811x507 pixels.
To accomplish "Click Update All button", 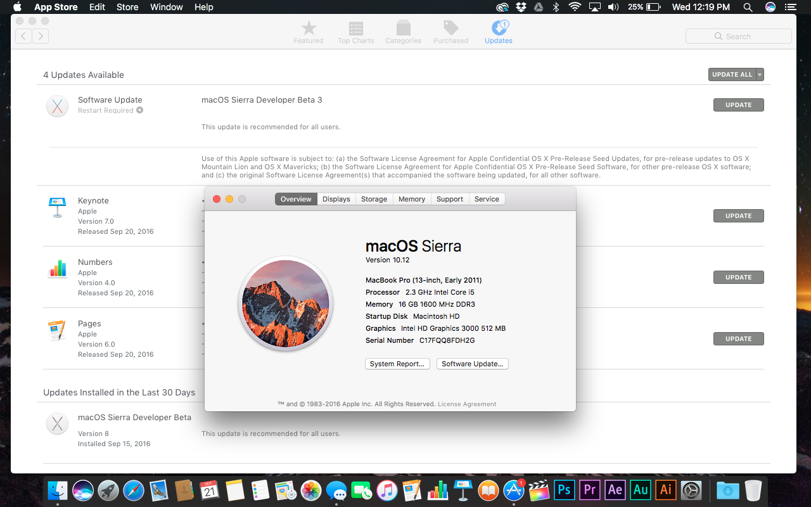I will click(732, 75).
